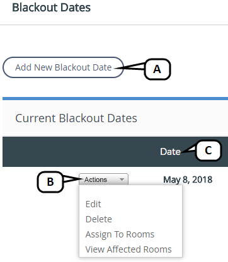The width and height of the screenshot is (228, 262).
Task: Choose Edit from the Actions menu
Action: 93,204
